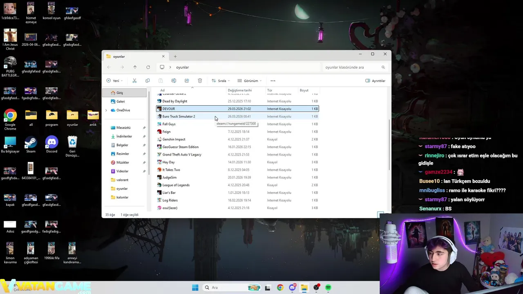Viewport: 523px width, 294px height.
Task: Select the Hay Day shortcut
Action: pyautogui.click(x=237, y=162)
